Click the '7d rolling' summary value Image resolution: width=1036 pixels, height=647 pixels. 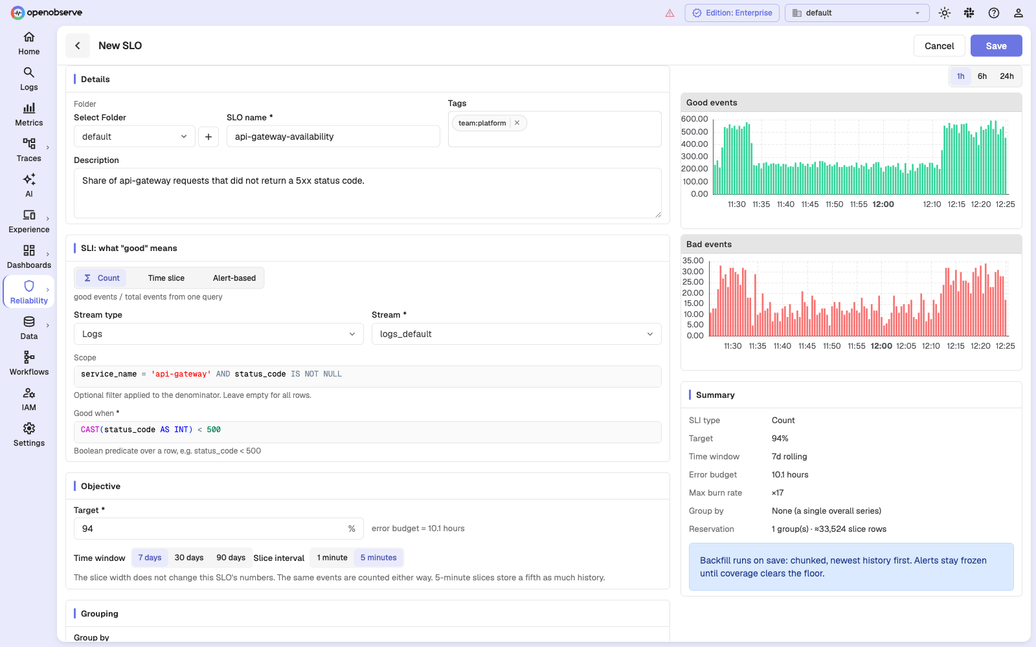[x=789, y=457]
